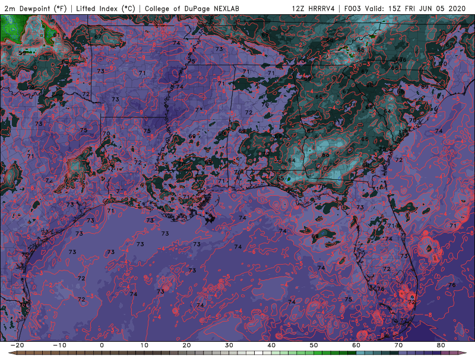Click the 10 label on the color scale
This screenshot has height=356, width=475.
pos(144,345)
